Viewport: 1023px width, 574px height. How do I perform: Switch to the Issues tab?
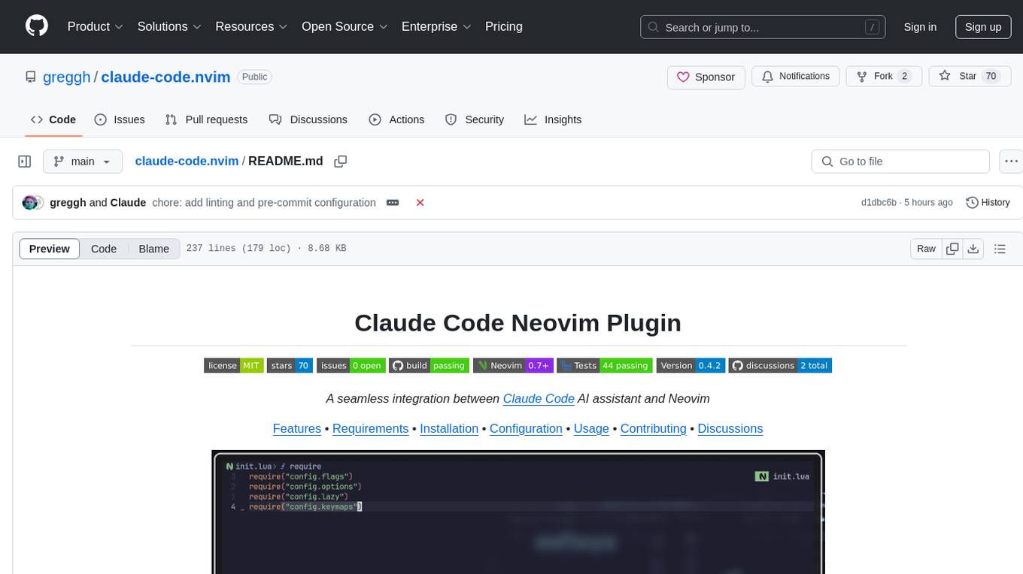tap(120, 119)
